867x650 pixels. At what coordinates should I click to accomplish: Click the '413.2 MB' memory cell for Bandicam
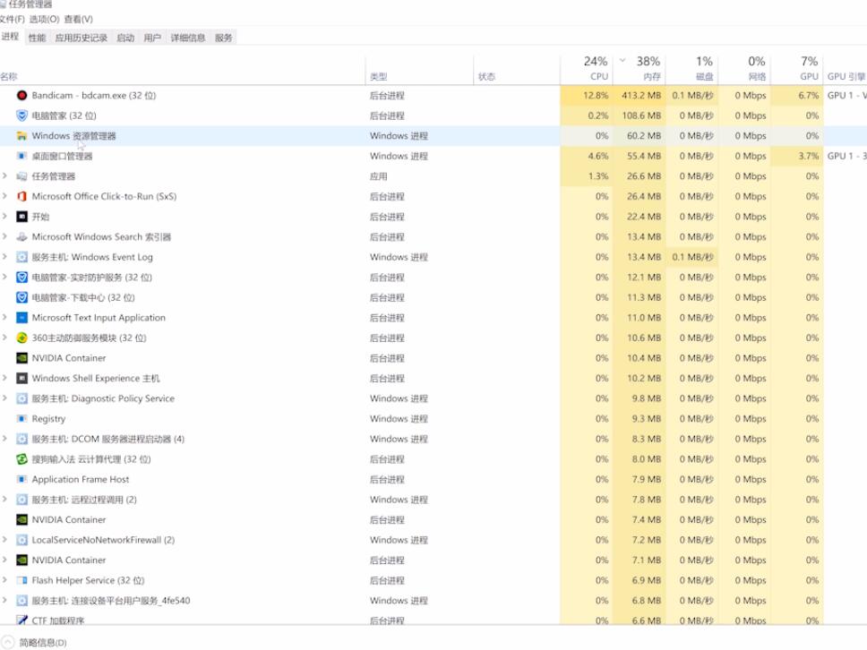[x=641, y=96]
